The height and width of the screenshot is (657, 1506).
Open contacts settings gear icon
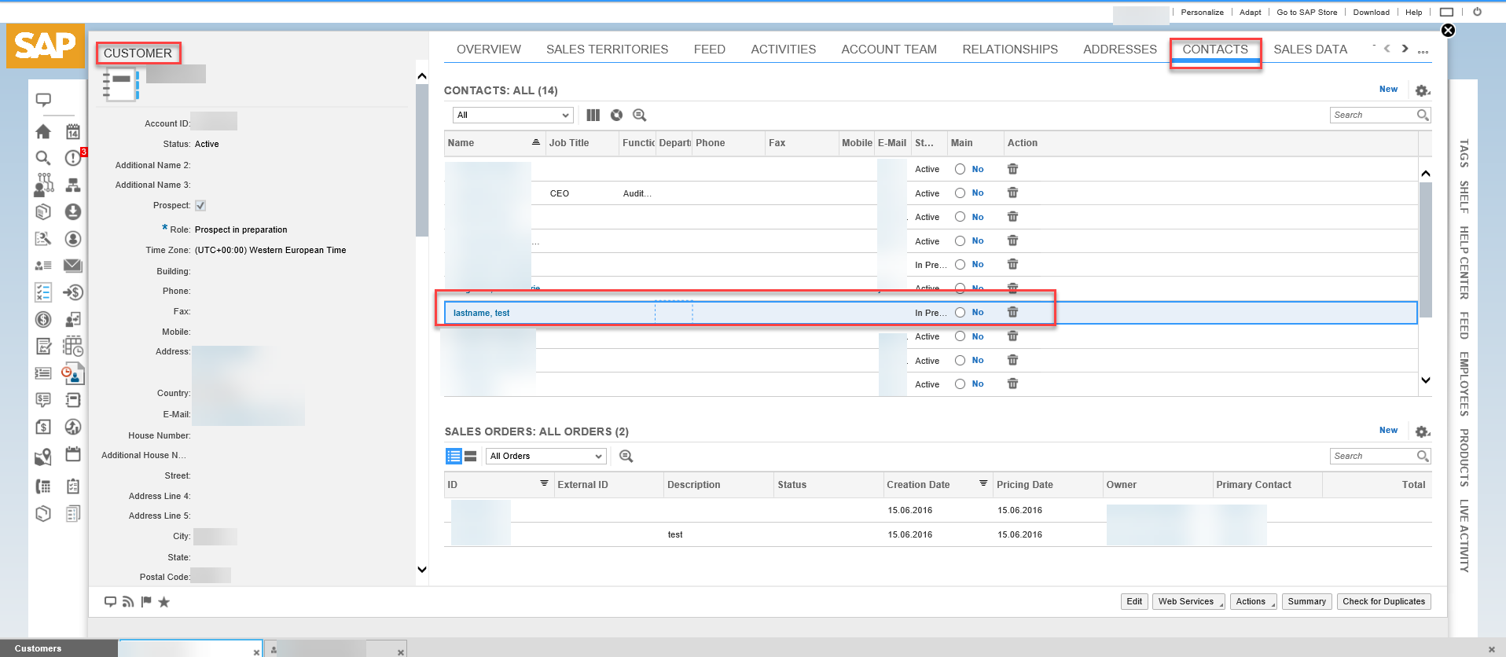[1422, 91]
